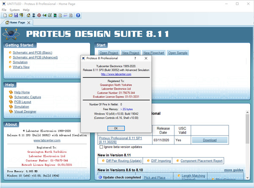Open the Simulation getting started link
This screenshot has height=188, width=254.
click(20, 62)
